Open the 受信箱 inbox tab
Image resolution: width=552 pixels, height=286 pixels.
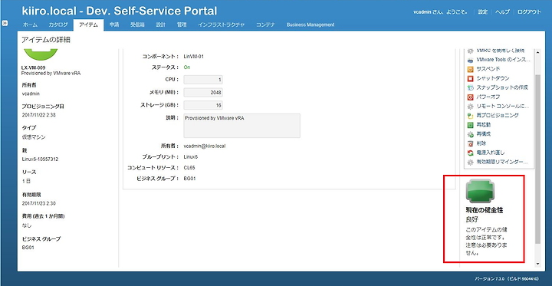137,25
